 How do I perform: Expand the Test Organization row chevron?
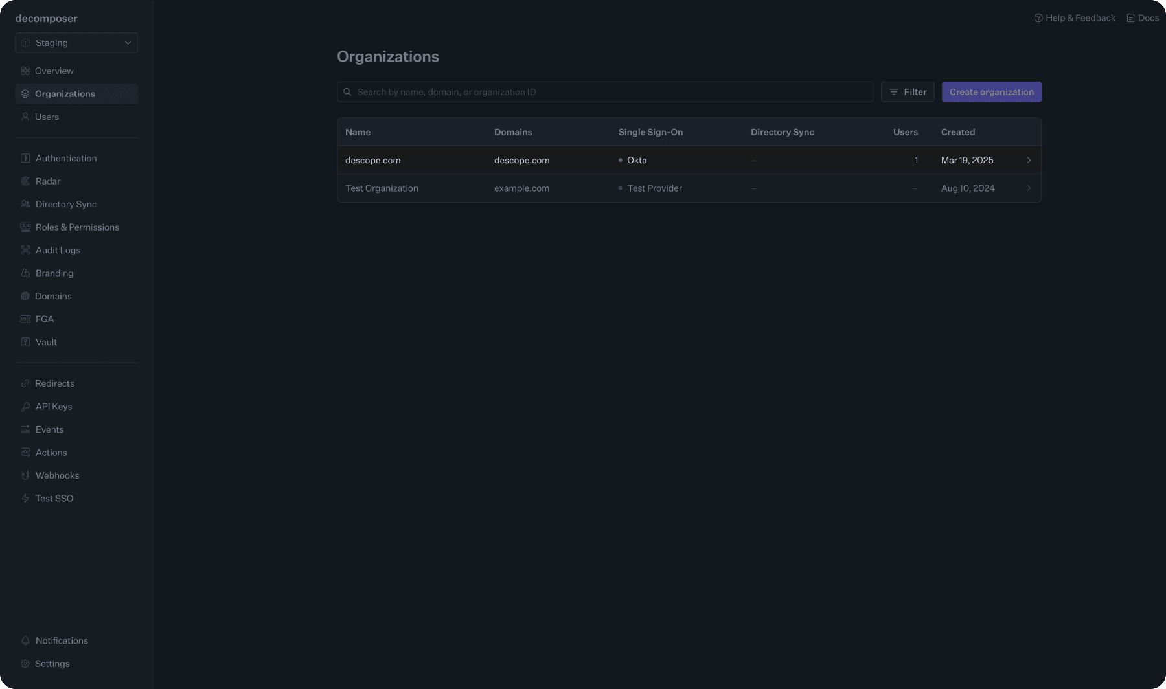[1028, 188]
